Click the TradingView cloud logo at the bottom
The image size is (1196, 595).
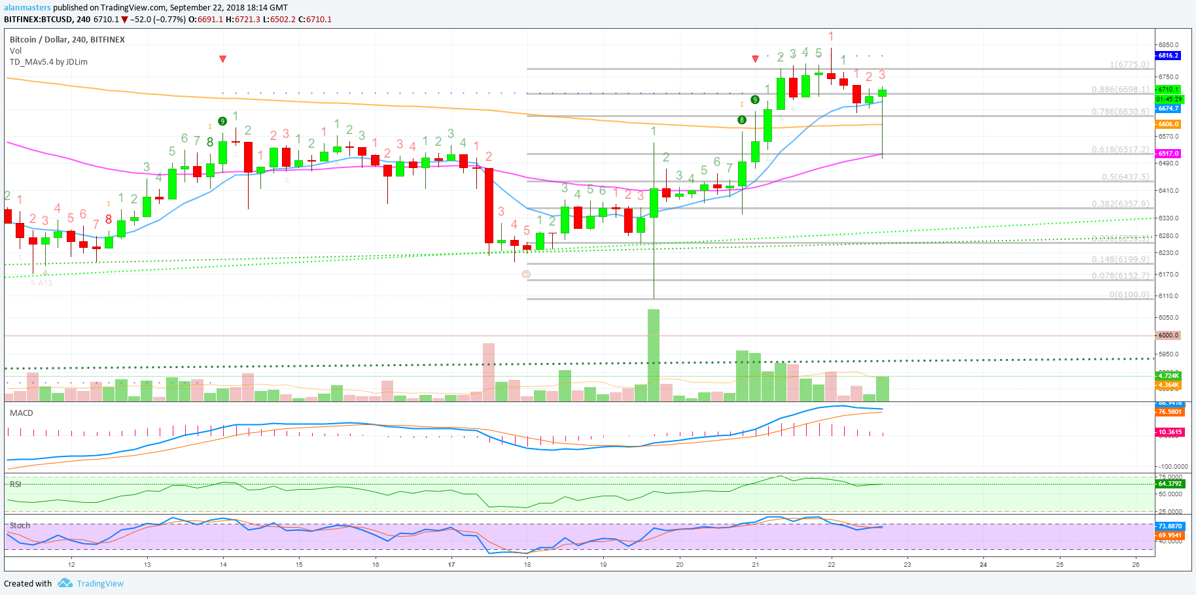click(x=65, y=583)
